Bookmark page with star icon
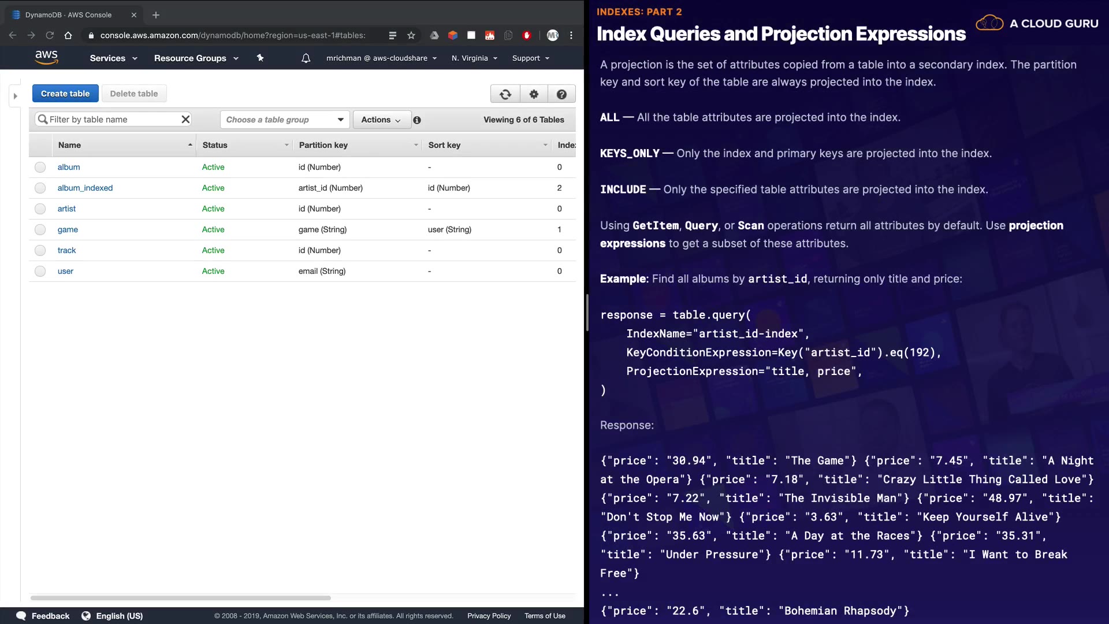1109x624 pixels. pyautogui.click(x=411, y=35)
